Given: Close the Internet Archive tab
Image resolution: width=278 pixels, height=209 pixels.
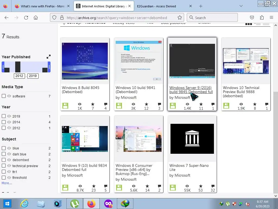Looking at the screenshot, I should click(x=129, y=6).
